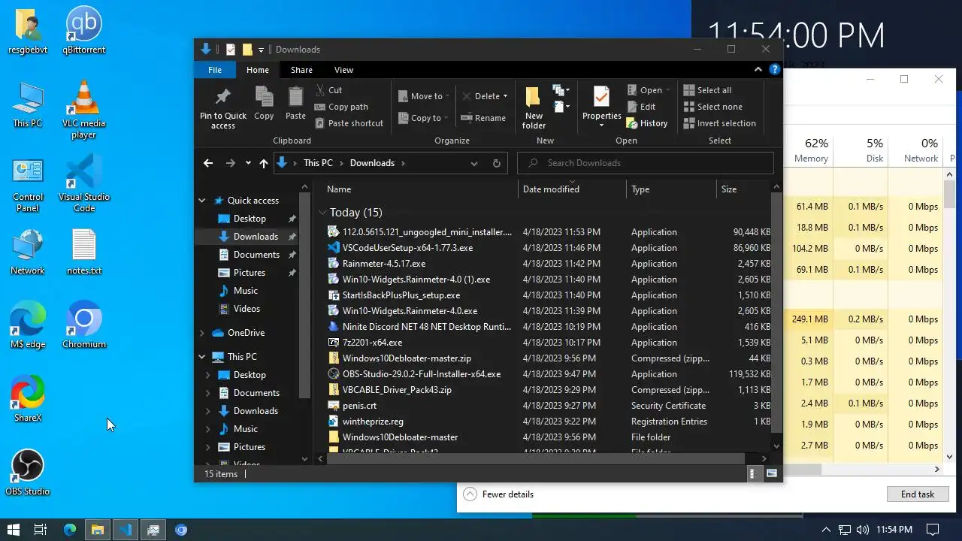Open Delete dropdown arrow
The height and width of the screenshot is (541, 962).
(x=505, y=96)
